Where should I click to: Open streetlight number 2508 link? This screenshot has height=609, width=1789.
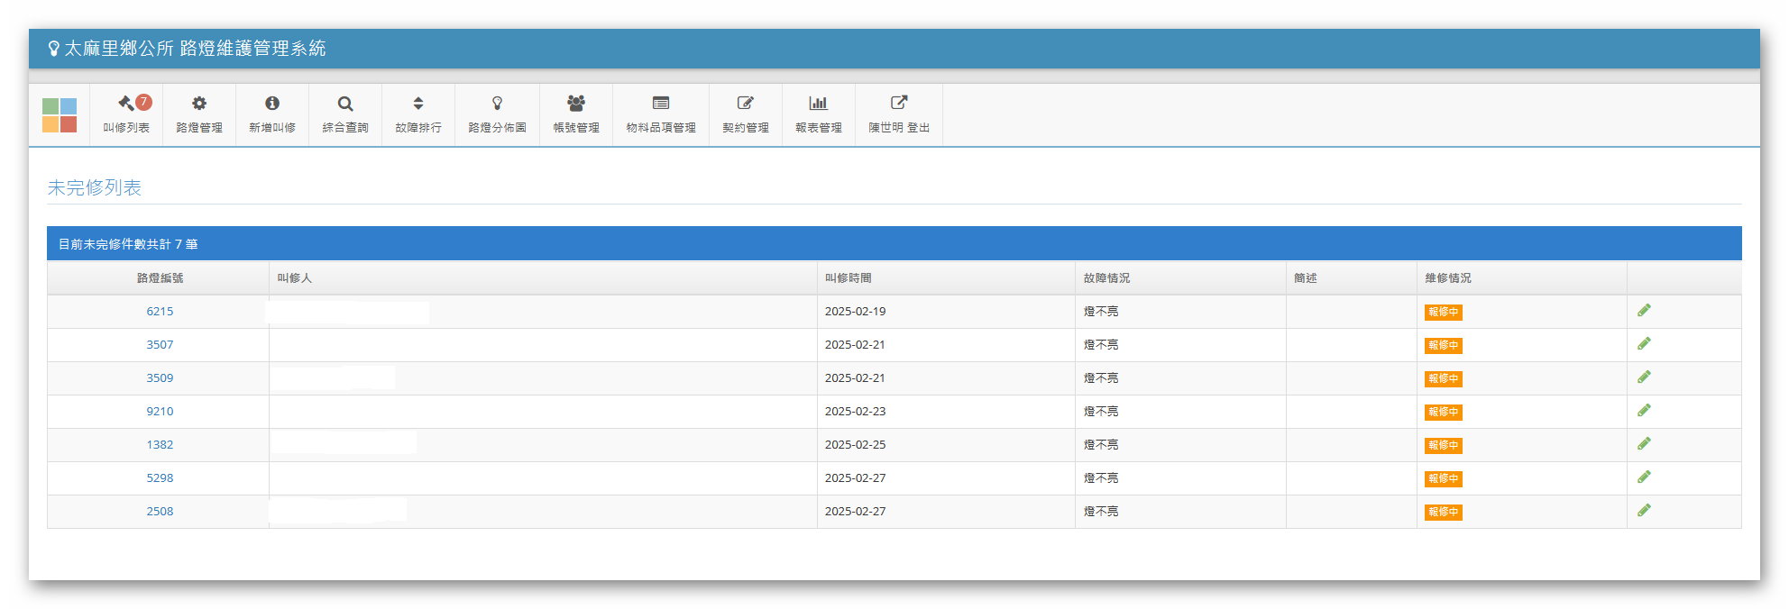(160, 512)
